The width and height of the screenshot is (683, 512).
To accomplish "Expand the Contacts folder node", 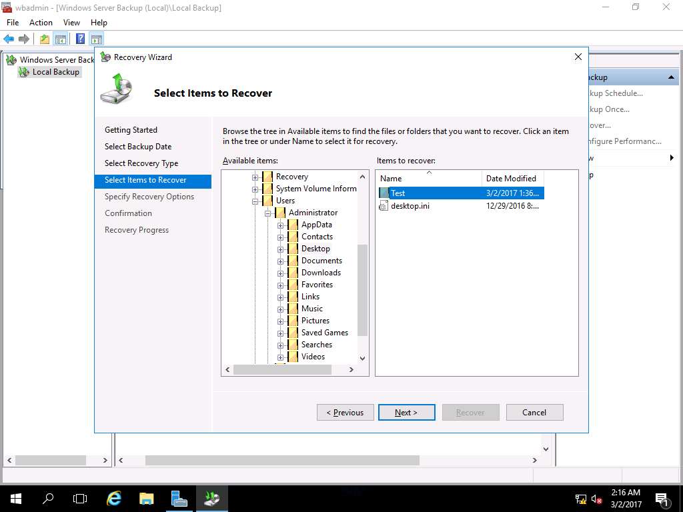I will pyautogui.click(x=281, y=237).
